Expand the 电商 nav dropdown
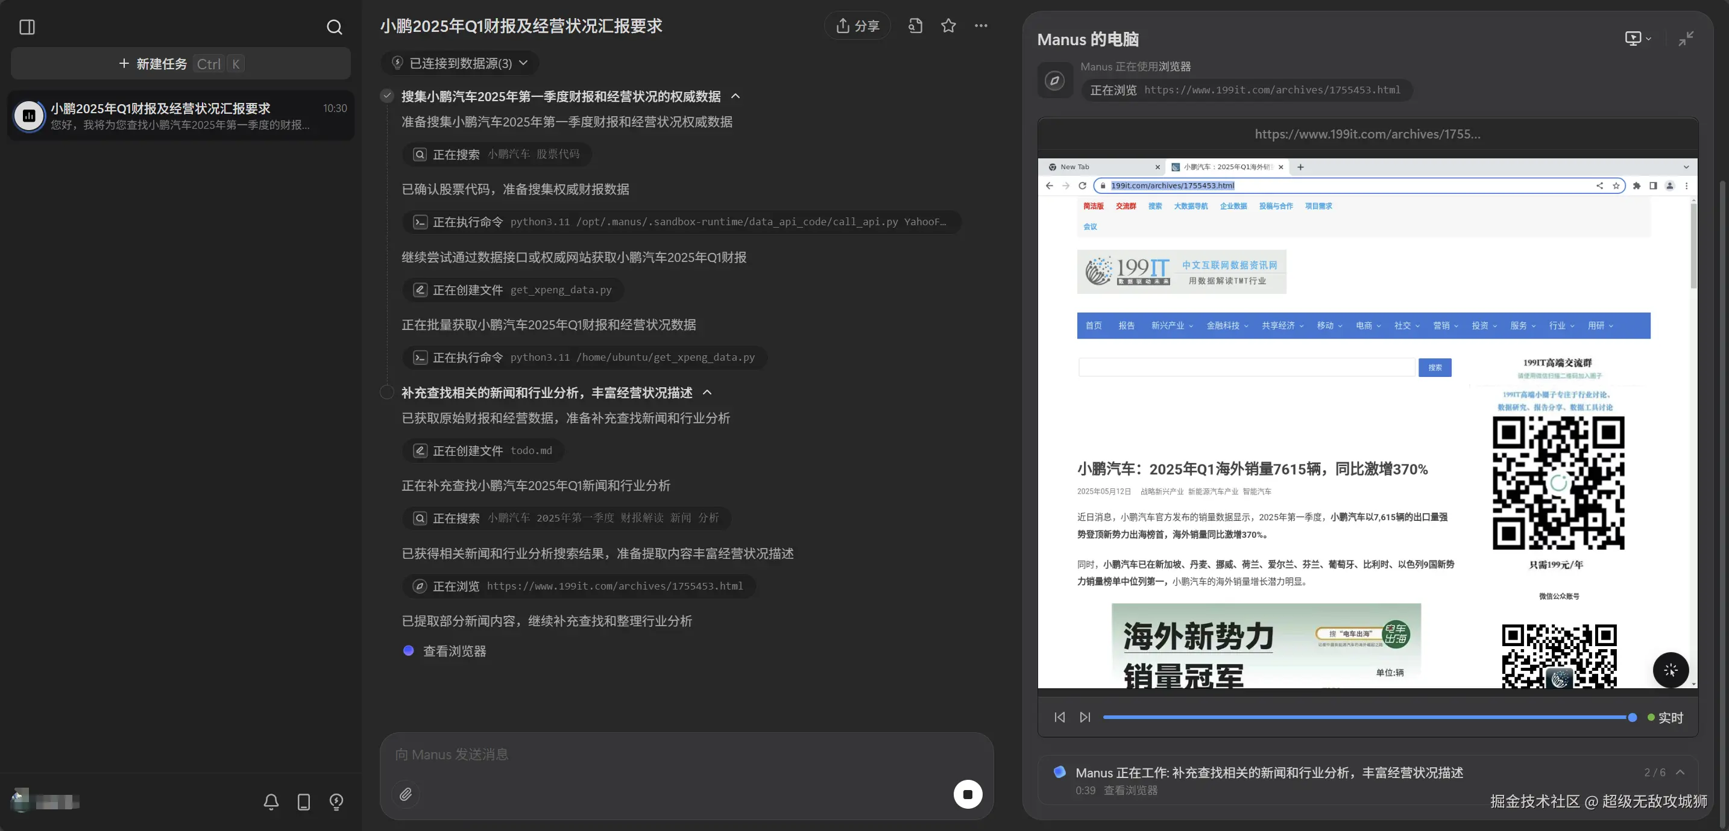The image size is (1729, 831). click(x=1368, y=325)
